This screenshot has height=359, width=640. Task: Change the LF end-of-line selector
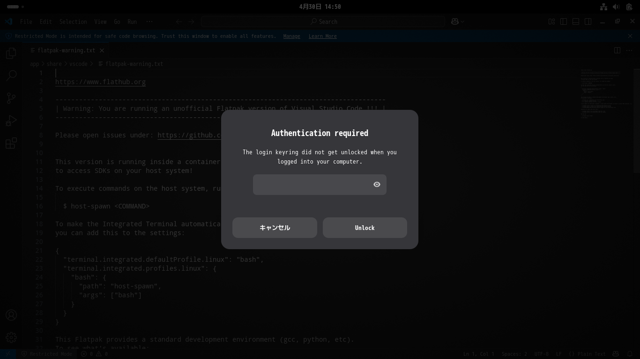[x=559, y=354]
